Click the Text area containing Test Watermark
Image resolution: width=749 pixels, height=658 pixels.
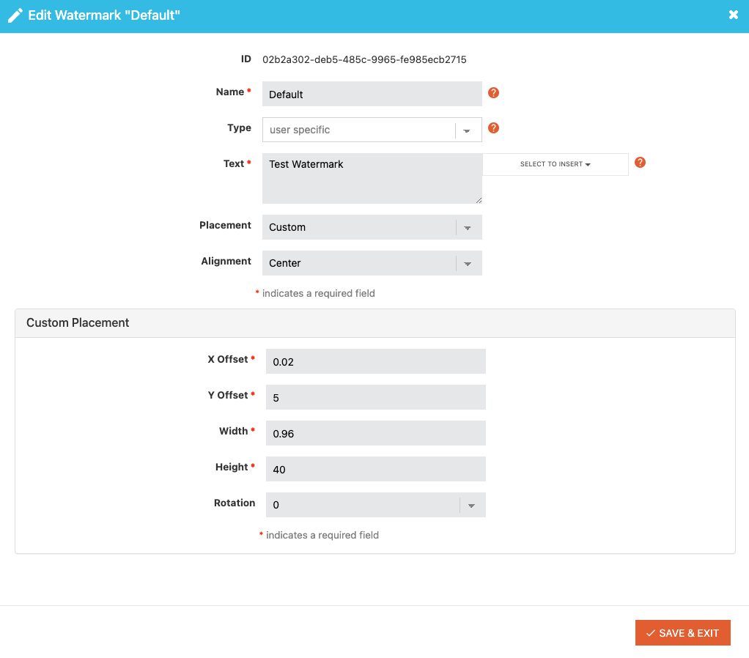pyautogui.click(x=372, y=179)
